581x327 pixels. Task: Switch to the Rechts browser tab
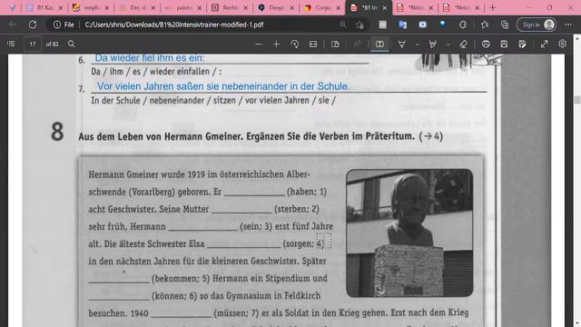[230, 7]
